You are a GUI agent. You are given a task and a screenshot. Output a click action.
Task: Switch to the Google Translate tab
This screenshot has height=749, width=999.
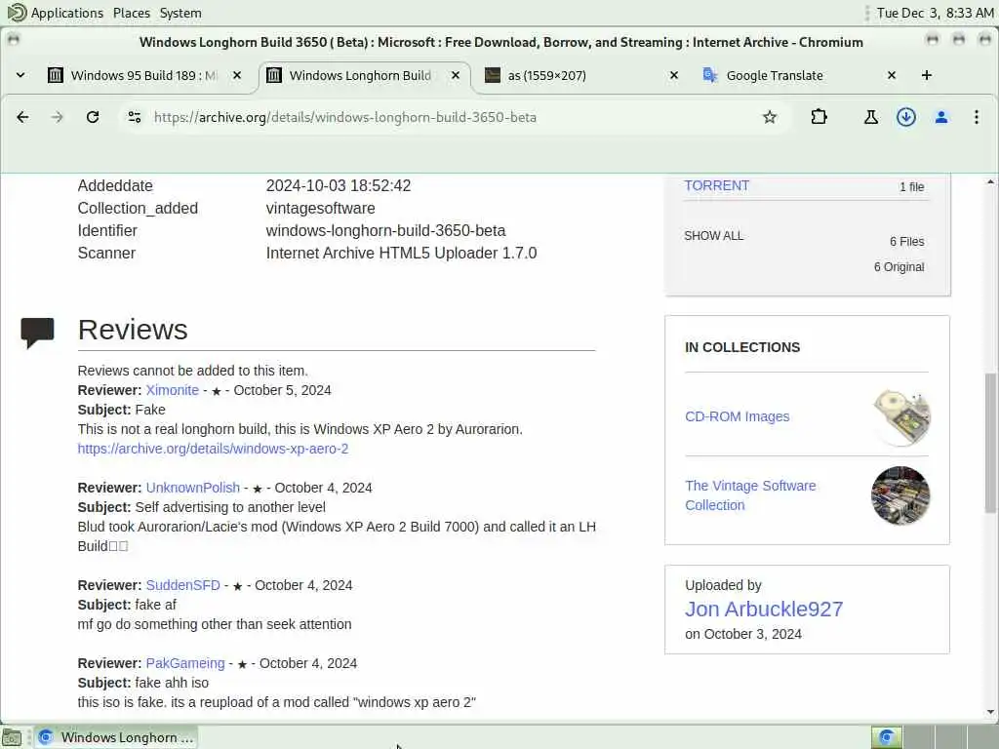click(x=801, y=75)
